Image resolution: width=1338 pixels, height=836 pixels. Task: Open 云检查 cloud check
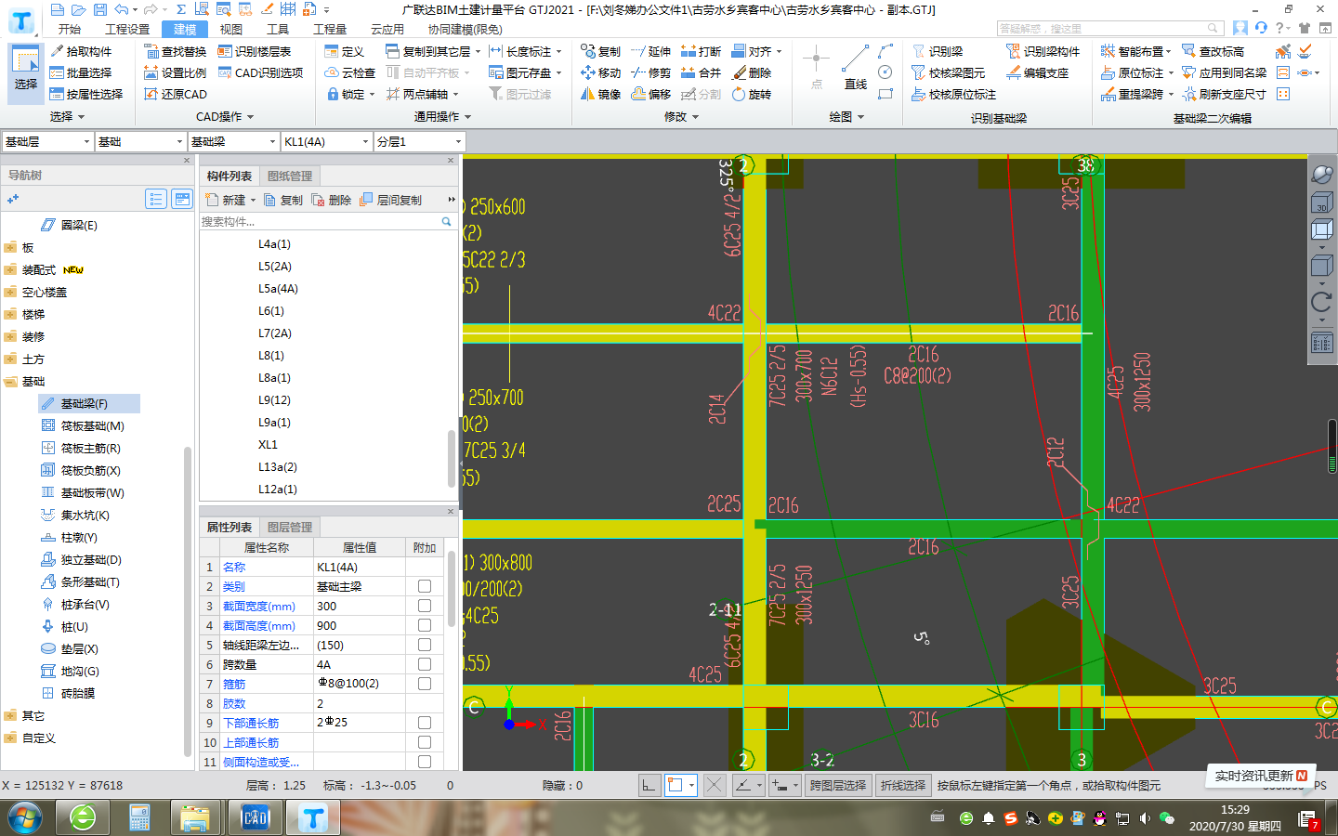pos(349,72)
